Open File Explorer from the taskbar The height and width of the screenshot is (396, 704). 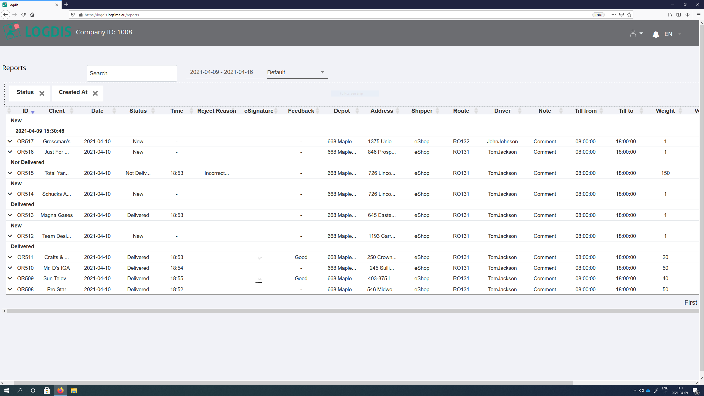[74, 391]
